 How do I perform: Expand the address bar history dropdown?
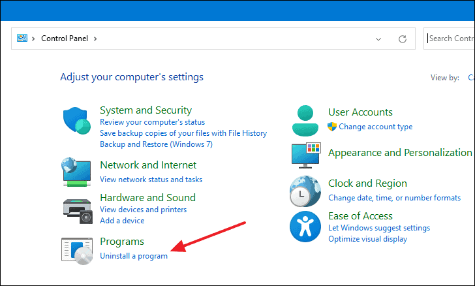coord(378,39)
